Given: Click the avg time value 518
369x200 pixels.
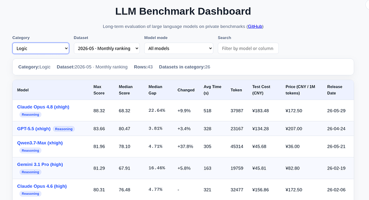Looking at the screenshot, I should (x=207, y=111).
